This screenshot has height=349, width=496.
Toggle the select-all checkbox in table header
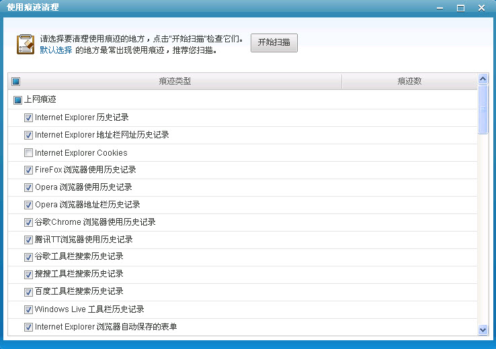click(x=16, y=81)
